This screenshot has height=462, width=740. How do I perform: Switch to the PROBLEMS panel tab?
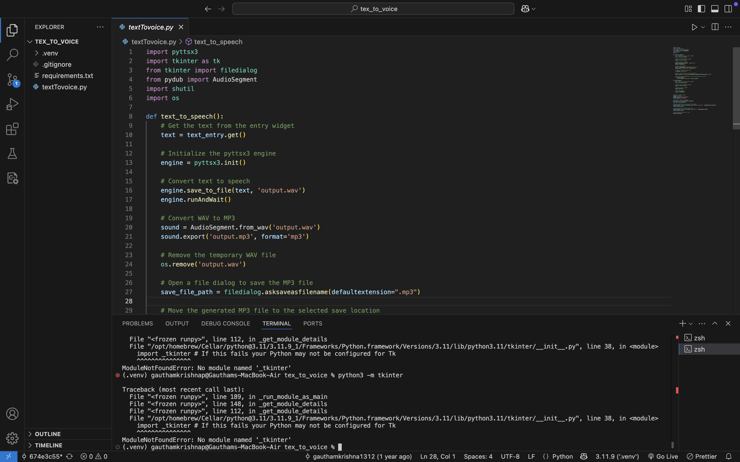(138, 323)
